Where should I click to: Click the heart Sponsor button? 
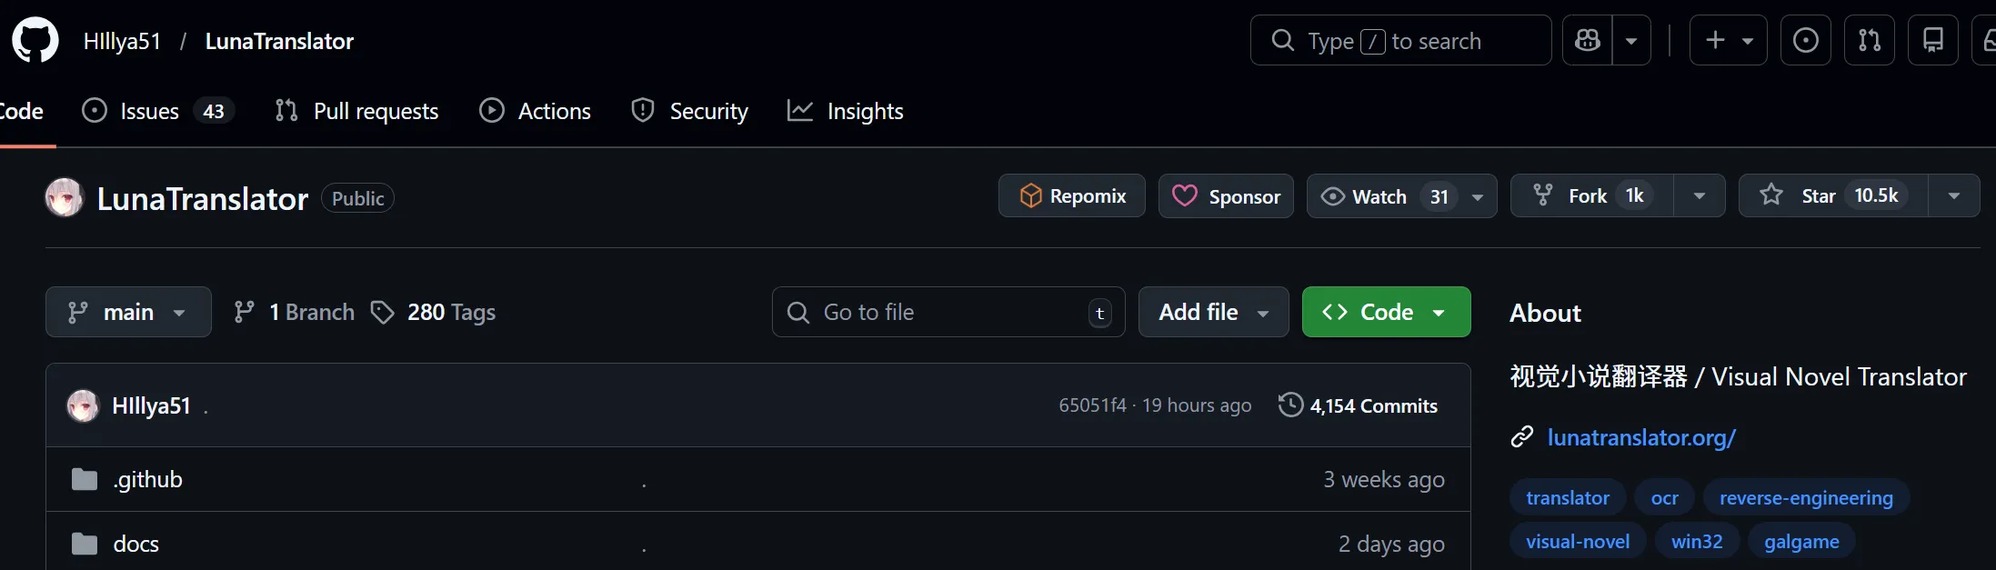(x=1225, y=196)
